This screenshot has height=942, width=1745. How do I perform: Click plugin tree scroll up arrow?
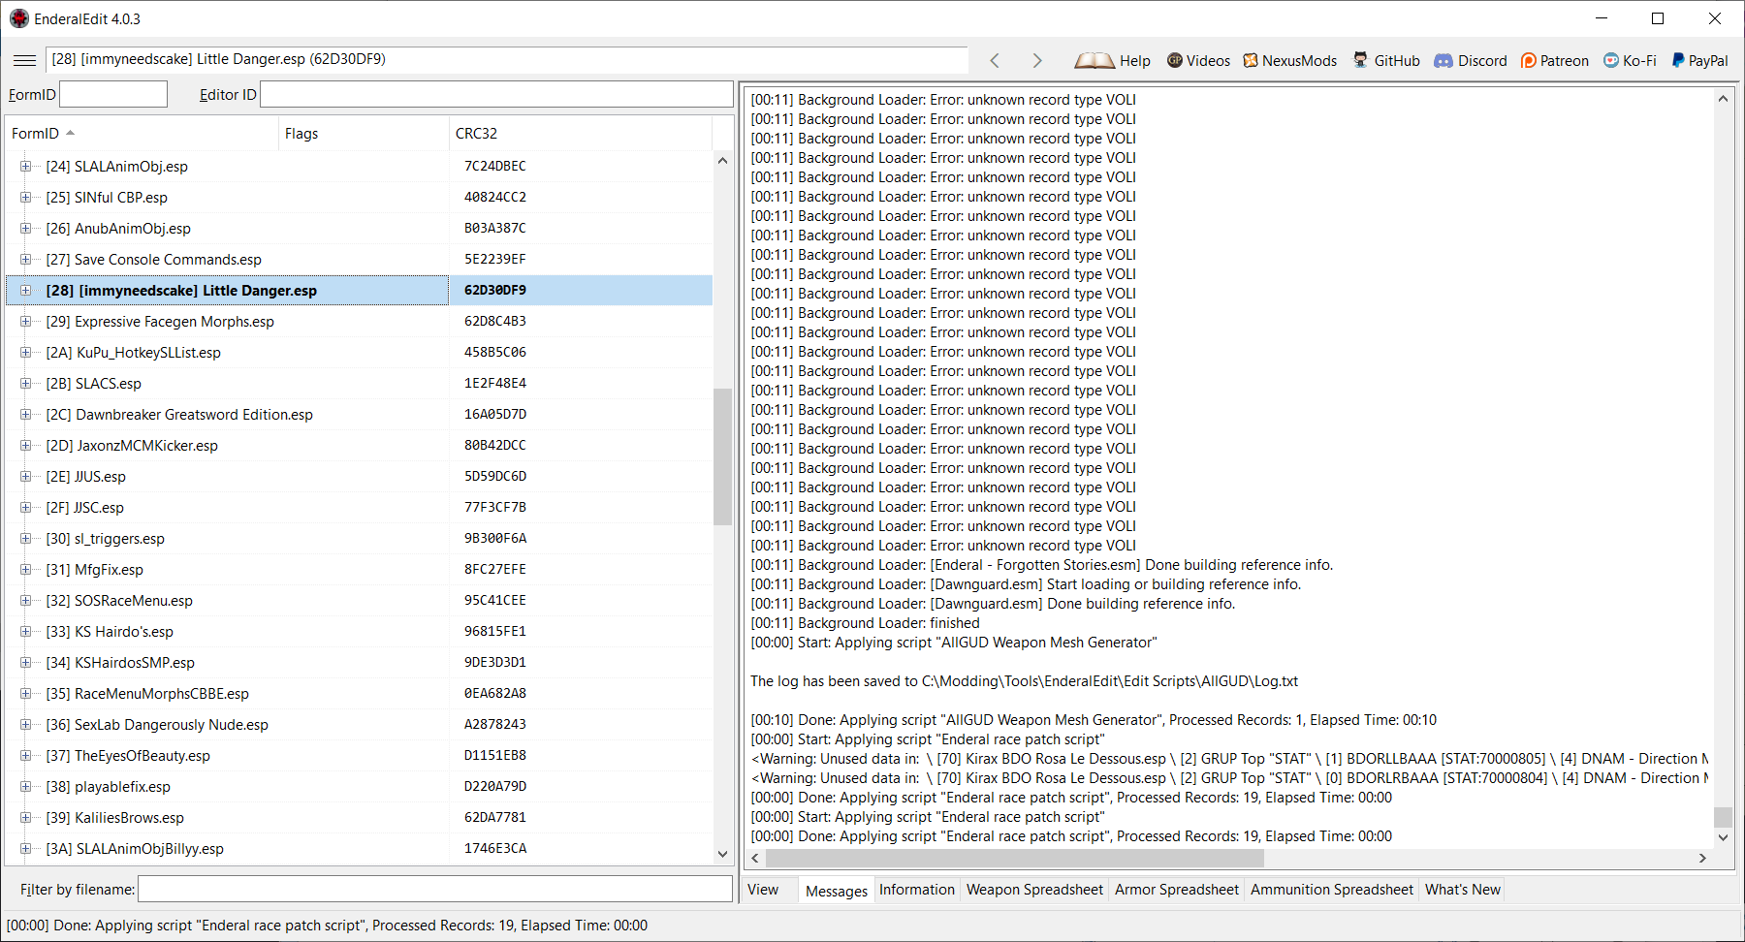click(x=722, y=161)
